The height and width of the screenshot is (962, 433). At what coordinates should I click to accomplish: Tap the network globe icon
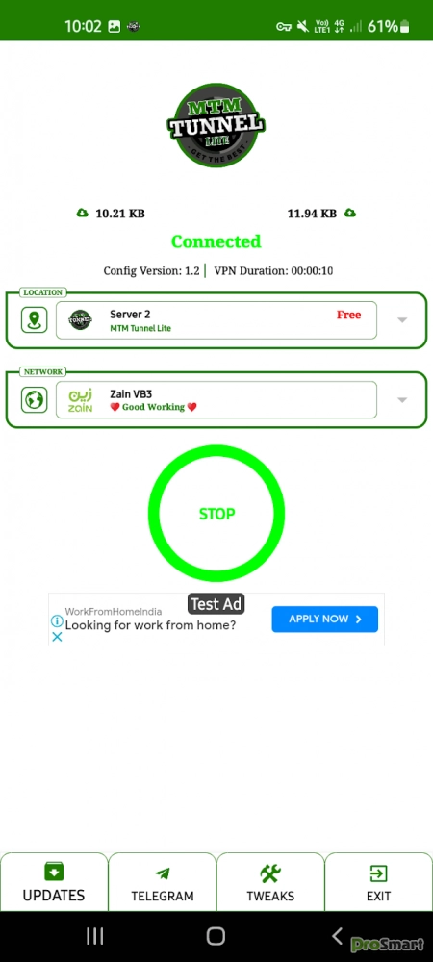pyautogui.click(x=34, y=400)
